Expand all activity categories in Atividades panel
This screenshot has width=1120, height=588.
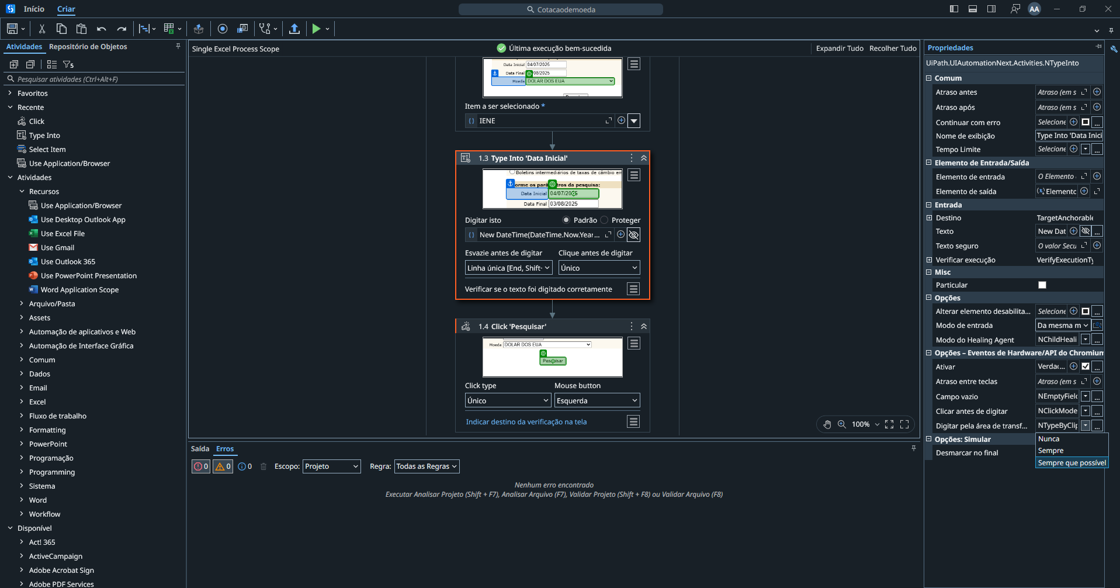pyautogui.click(x=14, y=64)
